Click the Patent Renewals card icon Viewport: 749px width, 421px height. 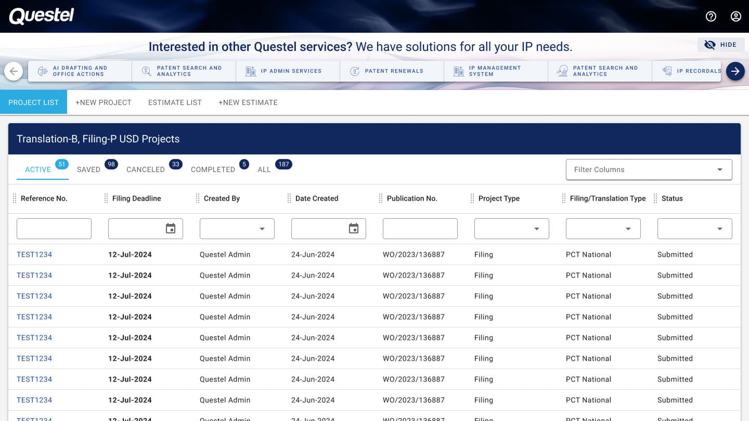[354, 71]
